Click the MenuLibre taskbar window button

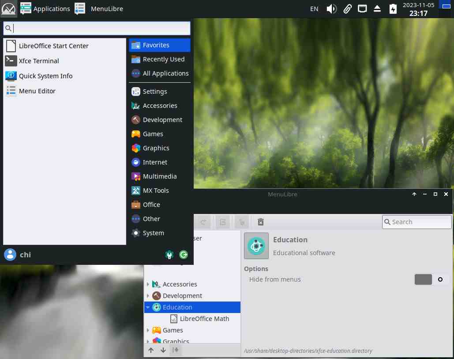coord(99,9)
